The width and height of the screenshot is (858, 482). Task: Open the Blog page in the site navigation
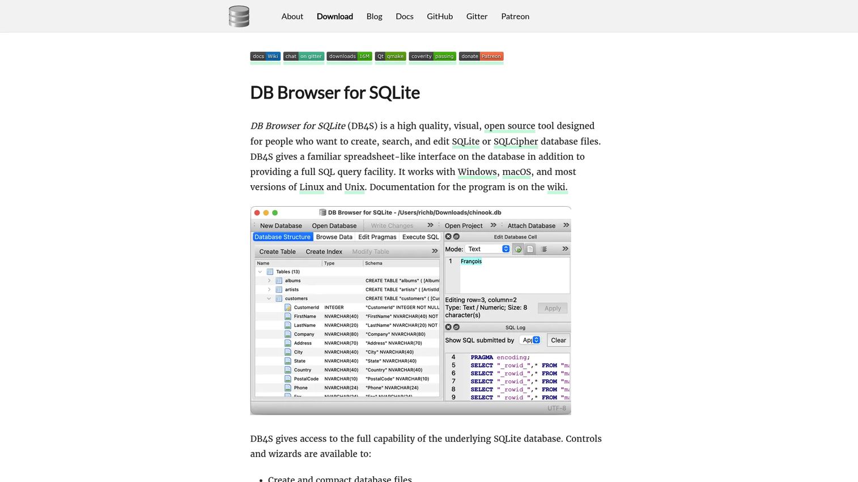coord(375,16)
